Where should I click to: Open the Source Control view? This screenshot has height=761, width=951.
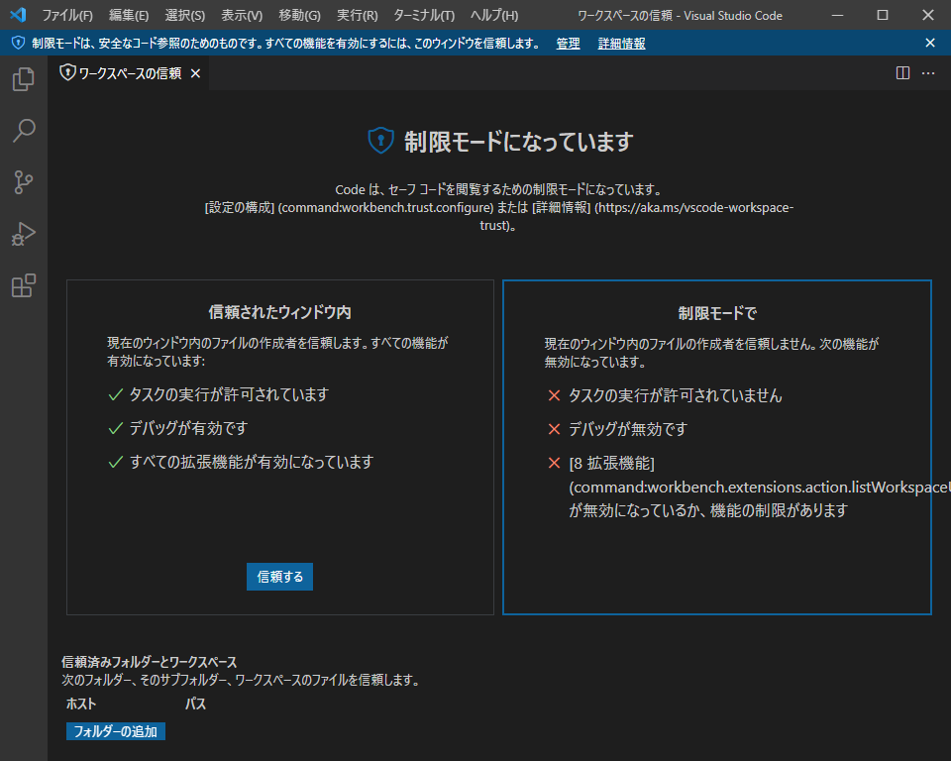(24, 182)
